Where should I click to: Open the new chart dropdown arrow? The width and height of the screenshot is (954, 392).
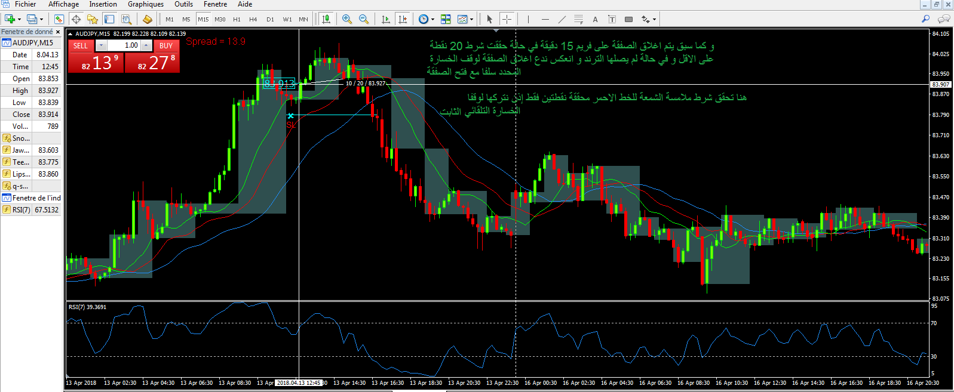tap(20, 19)
